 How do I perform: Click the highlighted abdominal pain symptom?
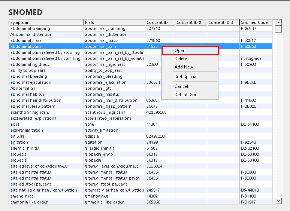click(46, 46)
